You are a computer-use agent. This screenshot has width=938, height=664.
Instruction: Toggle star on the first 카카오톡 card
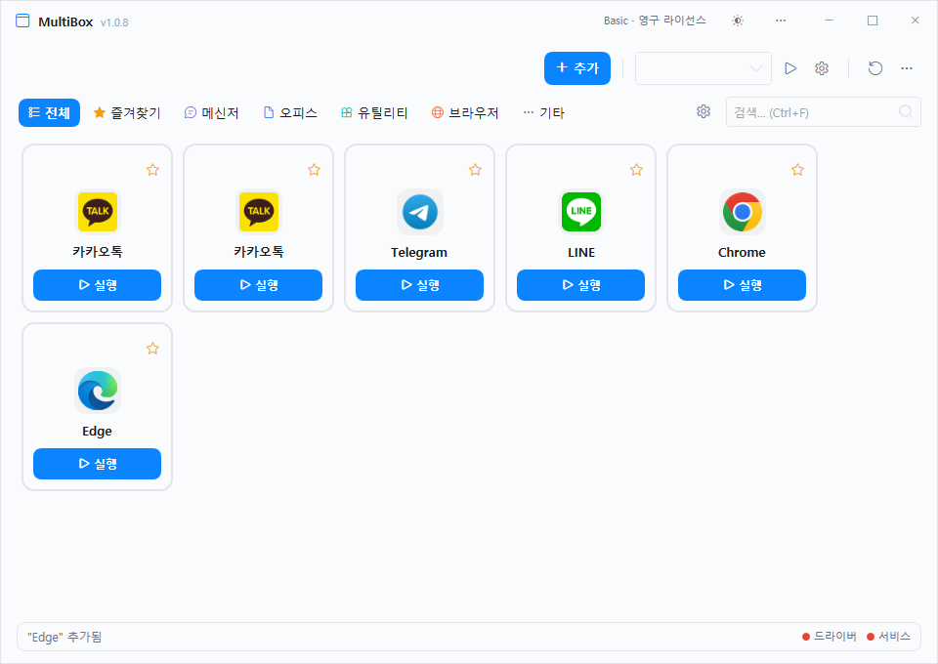tap(152, 170)
